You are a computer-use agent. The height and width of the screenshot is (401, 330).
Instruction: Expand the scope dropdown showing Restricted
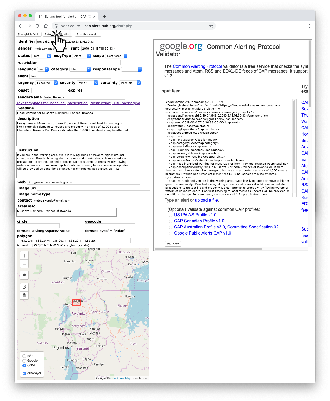[116, 56]
